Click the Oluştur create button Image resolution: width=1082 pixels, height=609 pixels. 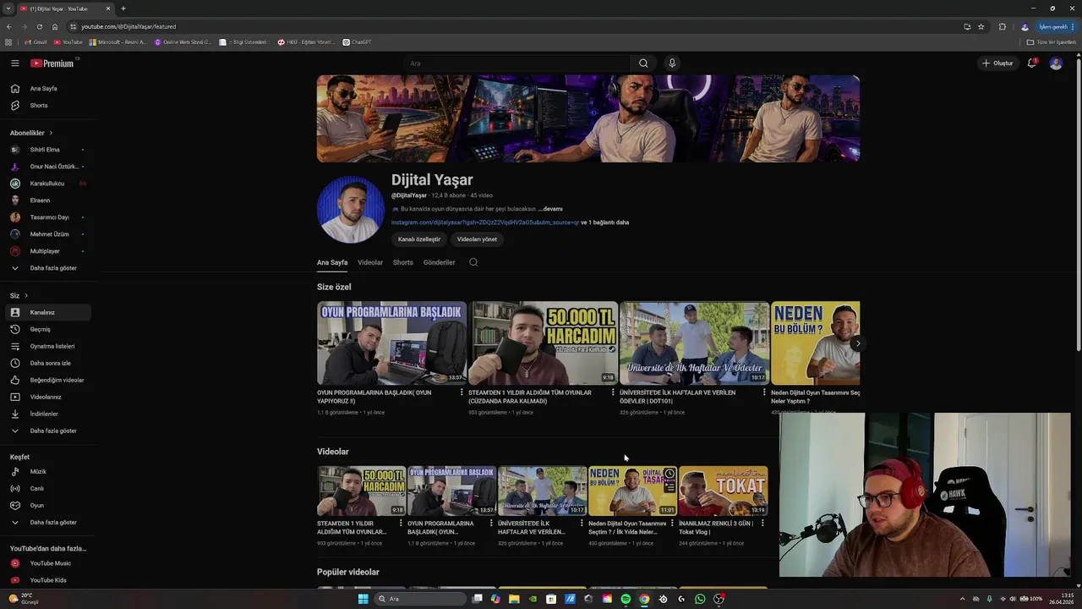pos(997,63)
